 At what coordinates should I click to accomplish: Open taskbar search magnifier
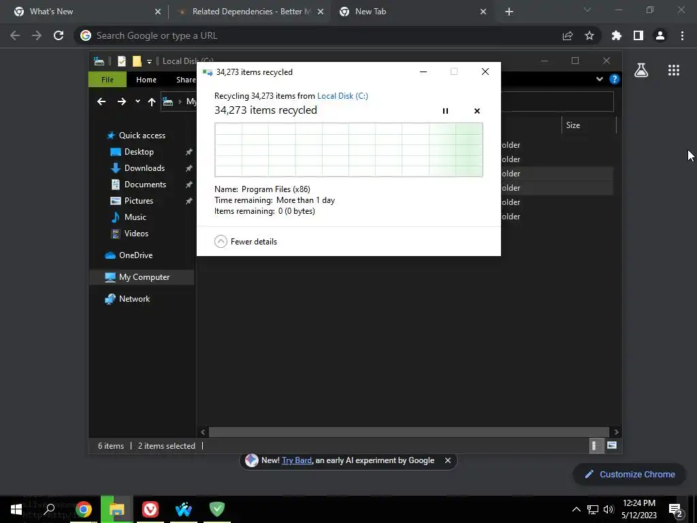click(x=49, y=509)
